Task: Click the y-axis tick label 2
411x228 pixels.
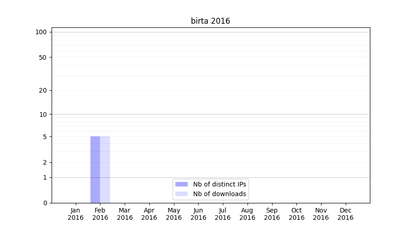Action: tap(44, 162)
